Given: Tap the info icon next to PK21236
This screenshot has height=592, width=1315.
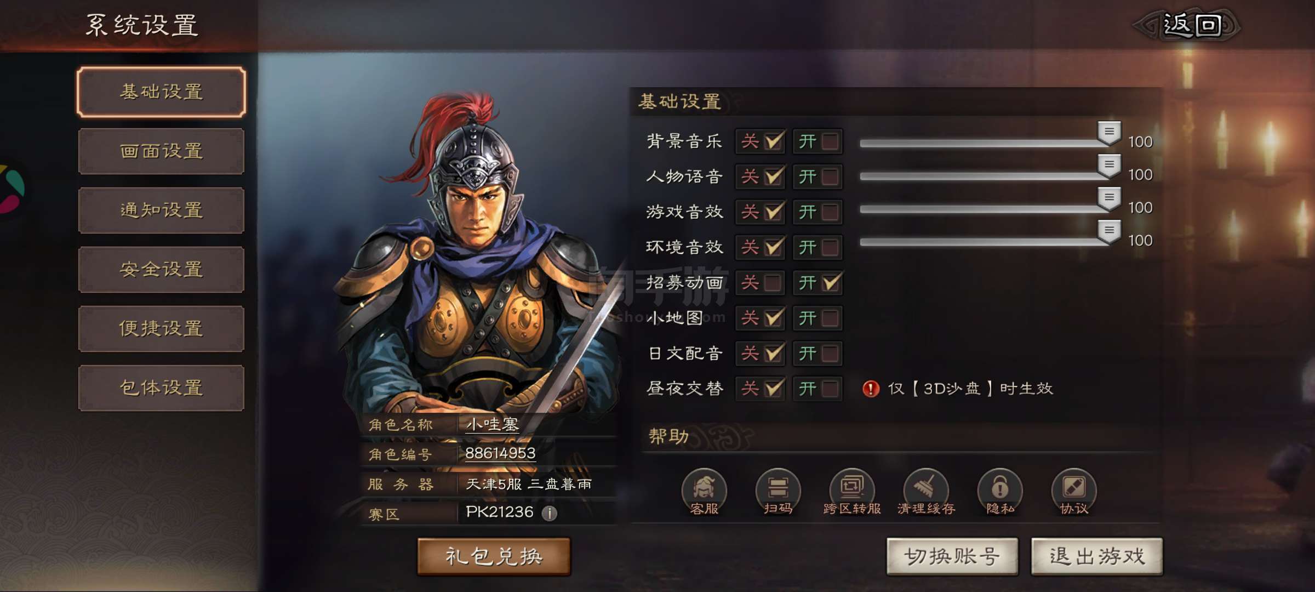Looking at the screenshot, I should click(550, 513).
